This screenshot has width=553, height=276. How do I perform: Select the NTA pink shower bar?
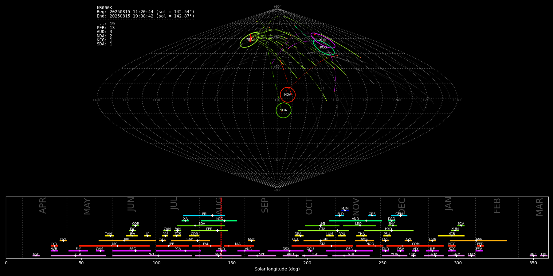[x=351, y=256]
